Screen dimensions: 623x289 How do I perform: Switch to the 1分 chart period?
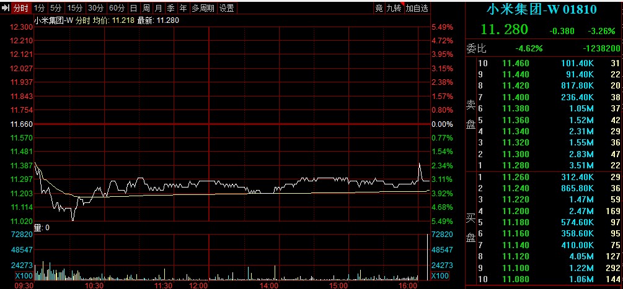point(39,8)
